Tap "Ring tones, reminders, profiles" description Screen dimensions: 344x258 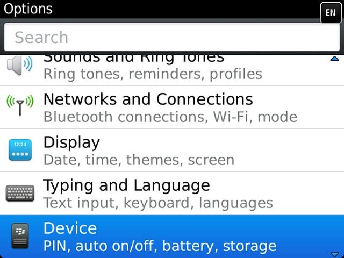coord(153,74)
